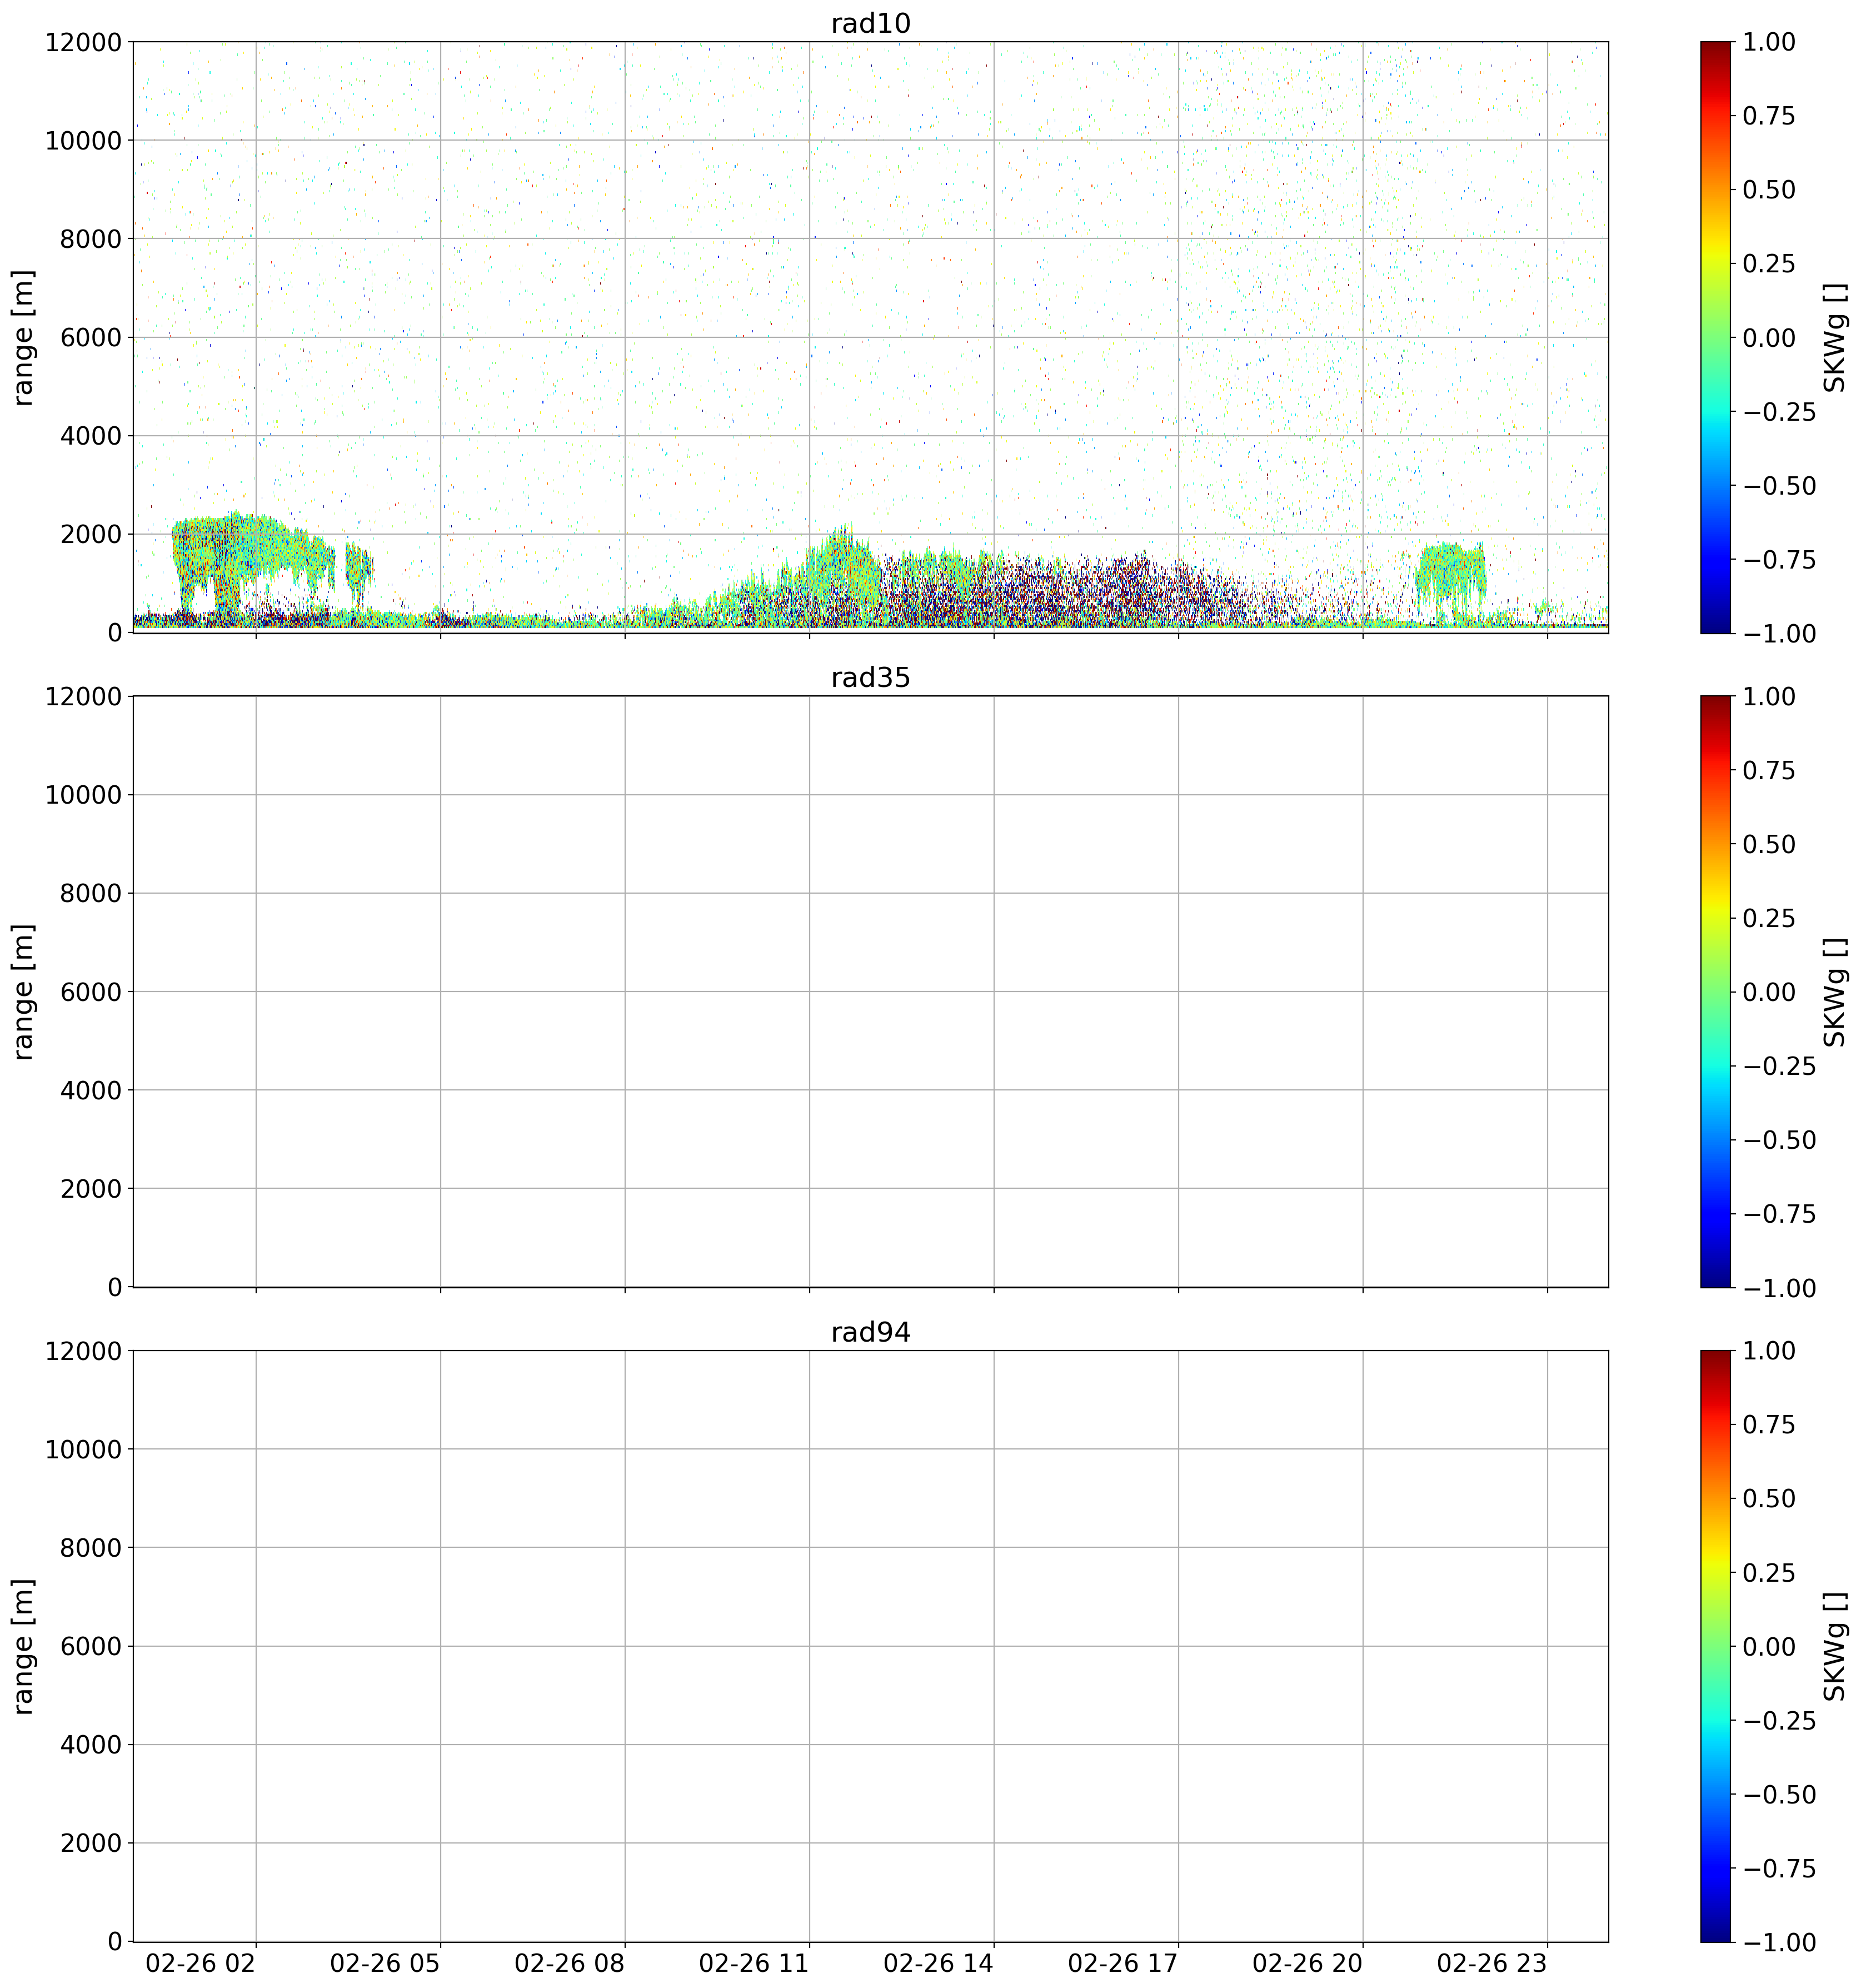Click the rad10 plot title
1861x1988 pixels.
(x=870, y=23)
